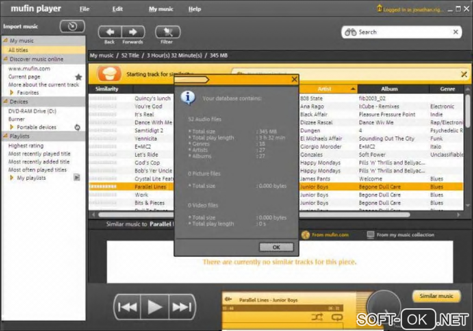
Task: Click the track progress bar
Action: pyautogui.click(x=283, y=308)
